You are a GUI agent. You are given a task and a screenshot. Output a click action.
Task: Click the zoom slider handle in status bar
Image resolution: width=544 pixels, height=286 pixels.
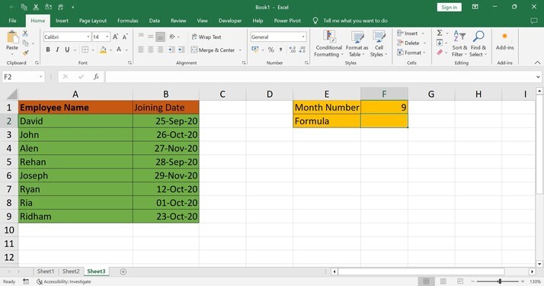(500, 281)
